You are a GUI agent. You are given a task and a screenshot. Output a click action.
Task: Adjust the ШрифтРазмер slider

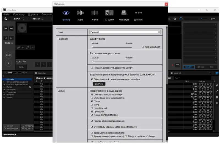[112, 47]
